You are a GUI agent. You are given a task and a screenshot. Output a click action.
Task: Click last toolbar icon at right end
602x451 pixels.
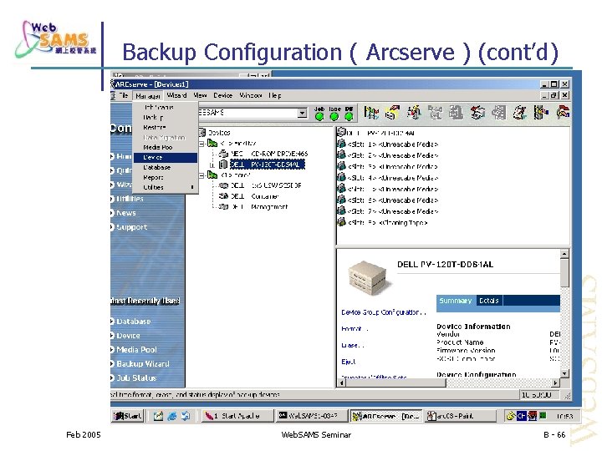pos(563,113)
